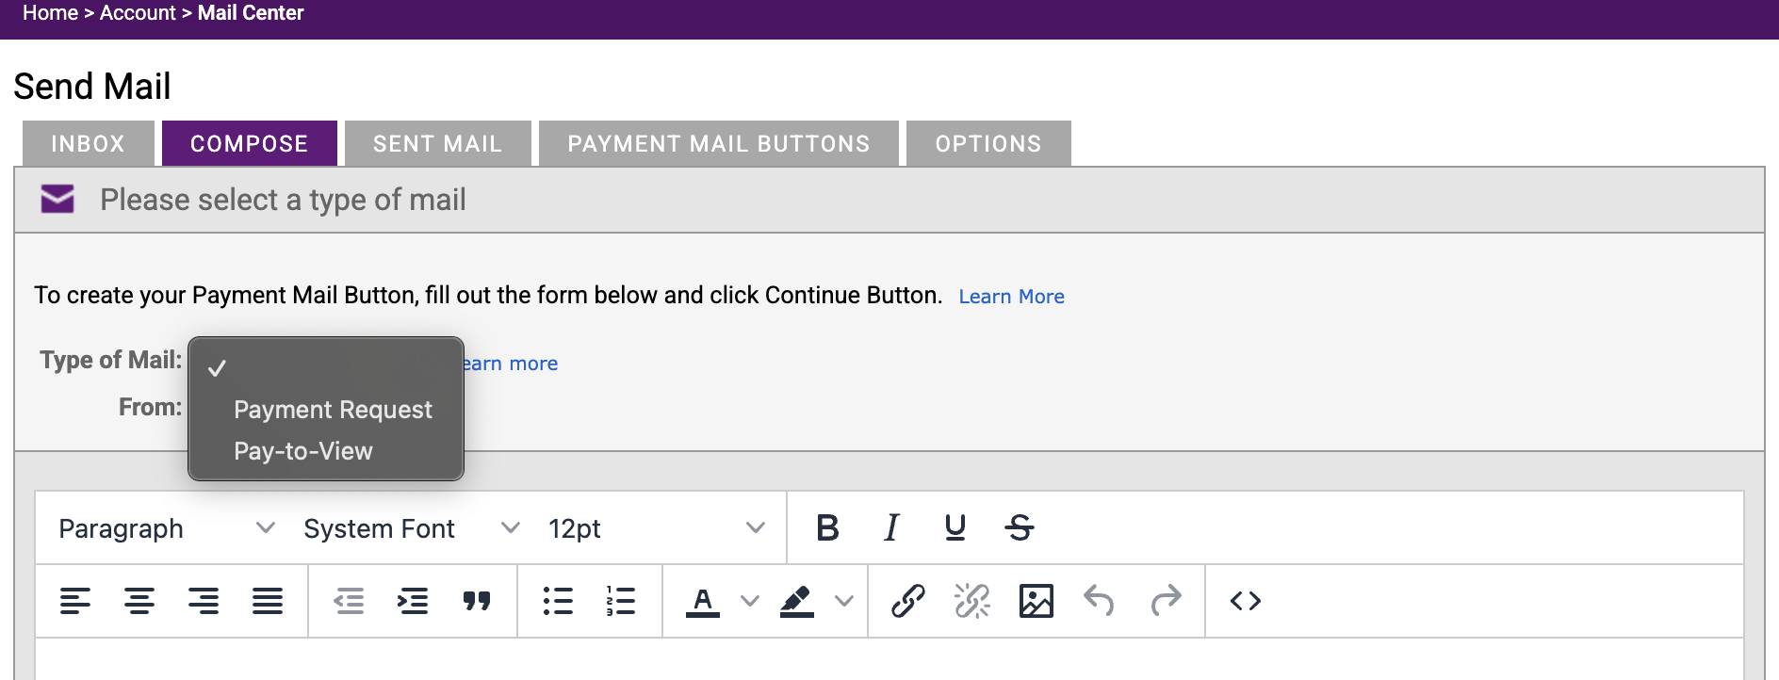Open the 12pt font size dropdown
Screen dimensions: 1779x680
[657, 528]
